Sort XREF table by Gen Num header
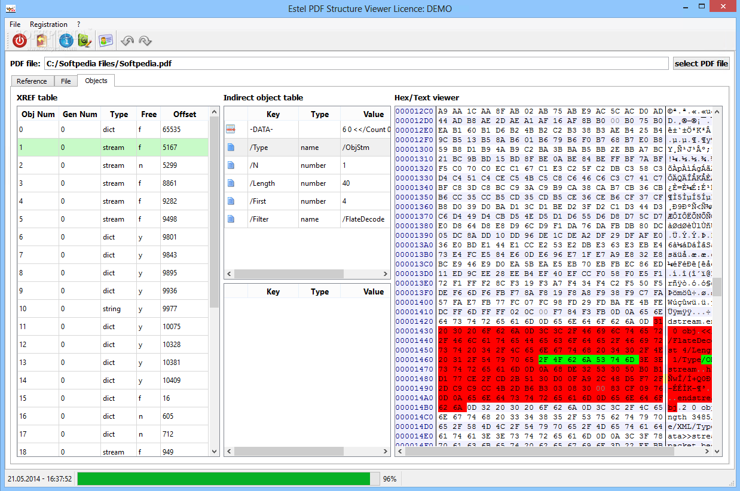Viewport: 740px width, 491px height. (80, 114)
